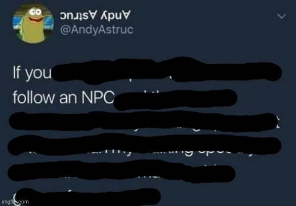
Task: Click the bottom short black redaction bar
Action: coord(88,196)
